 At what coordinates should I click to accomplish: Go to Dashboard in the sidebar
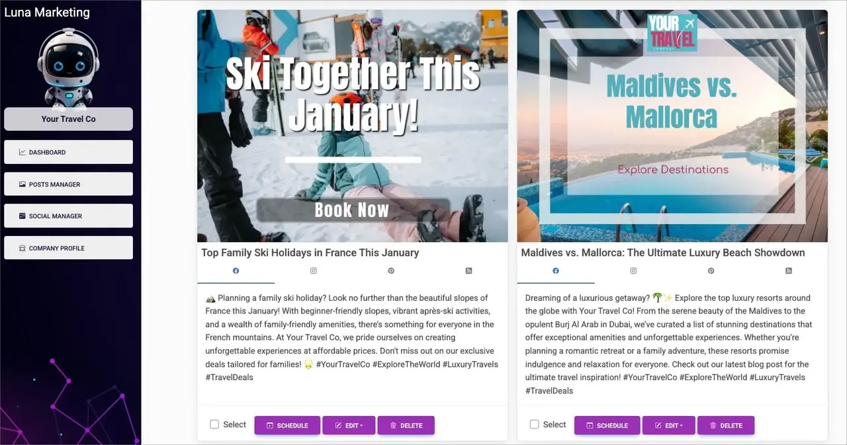pyautogui.click(x=68, y=152)
